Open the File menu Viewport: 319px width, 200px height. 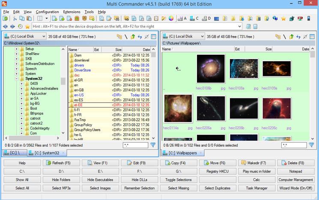6,12
